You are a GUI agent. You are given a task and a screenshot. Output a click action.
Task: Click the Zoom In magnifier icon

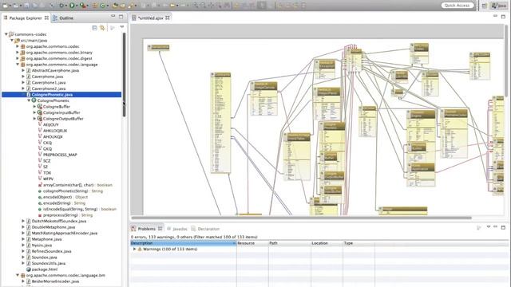tap(195, 6)
